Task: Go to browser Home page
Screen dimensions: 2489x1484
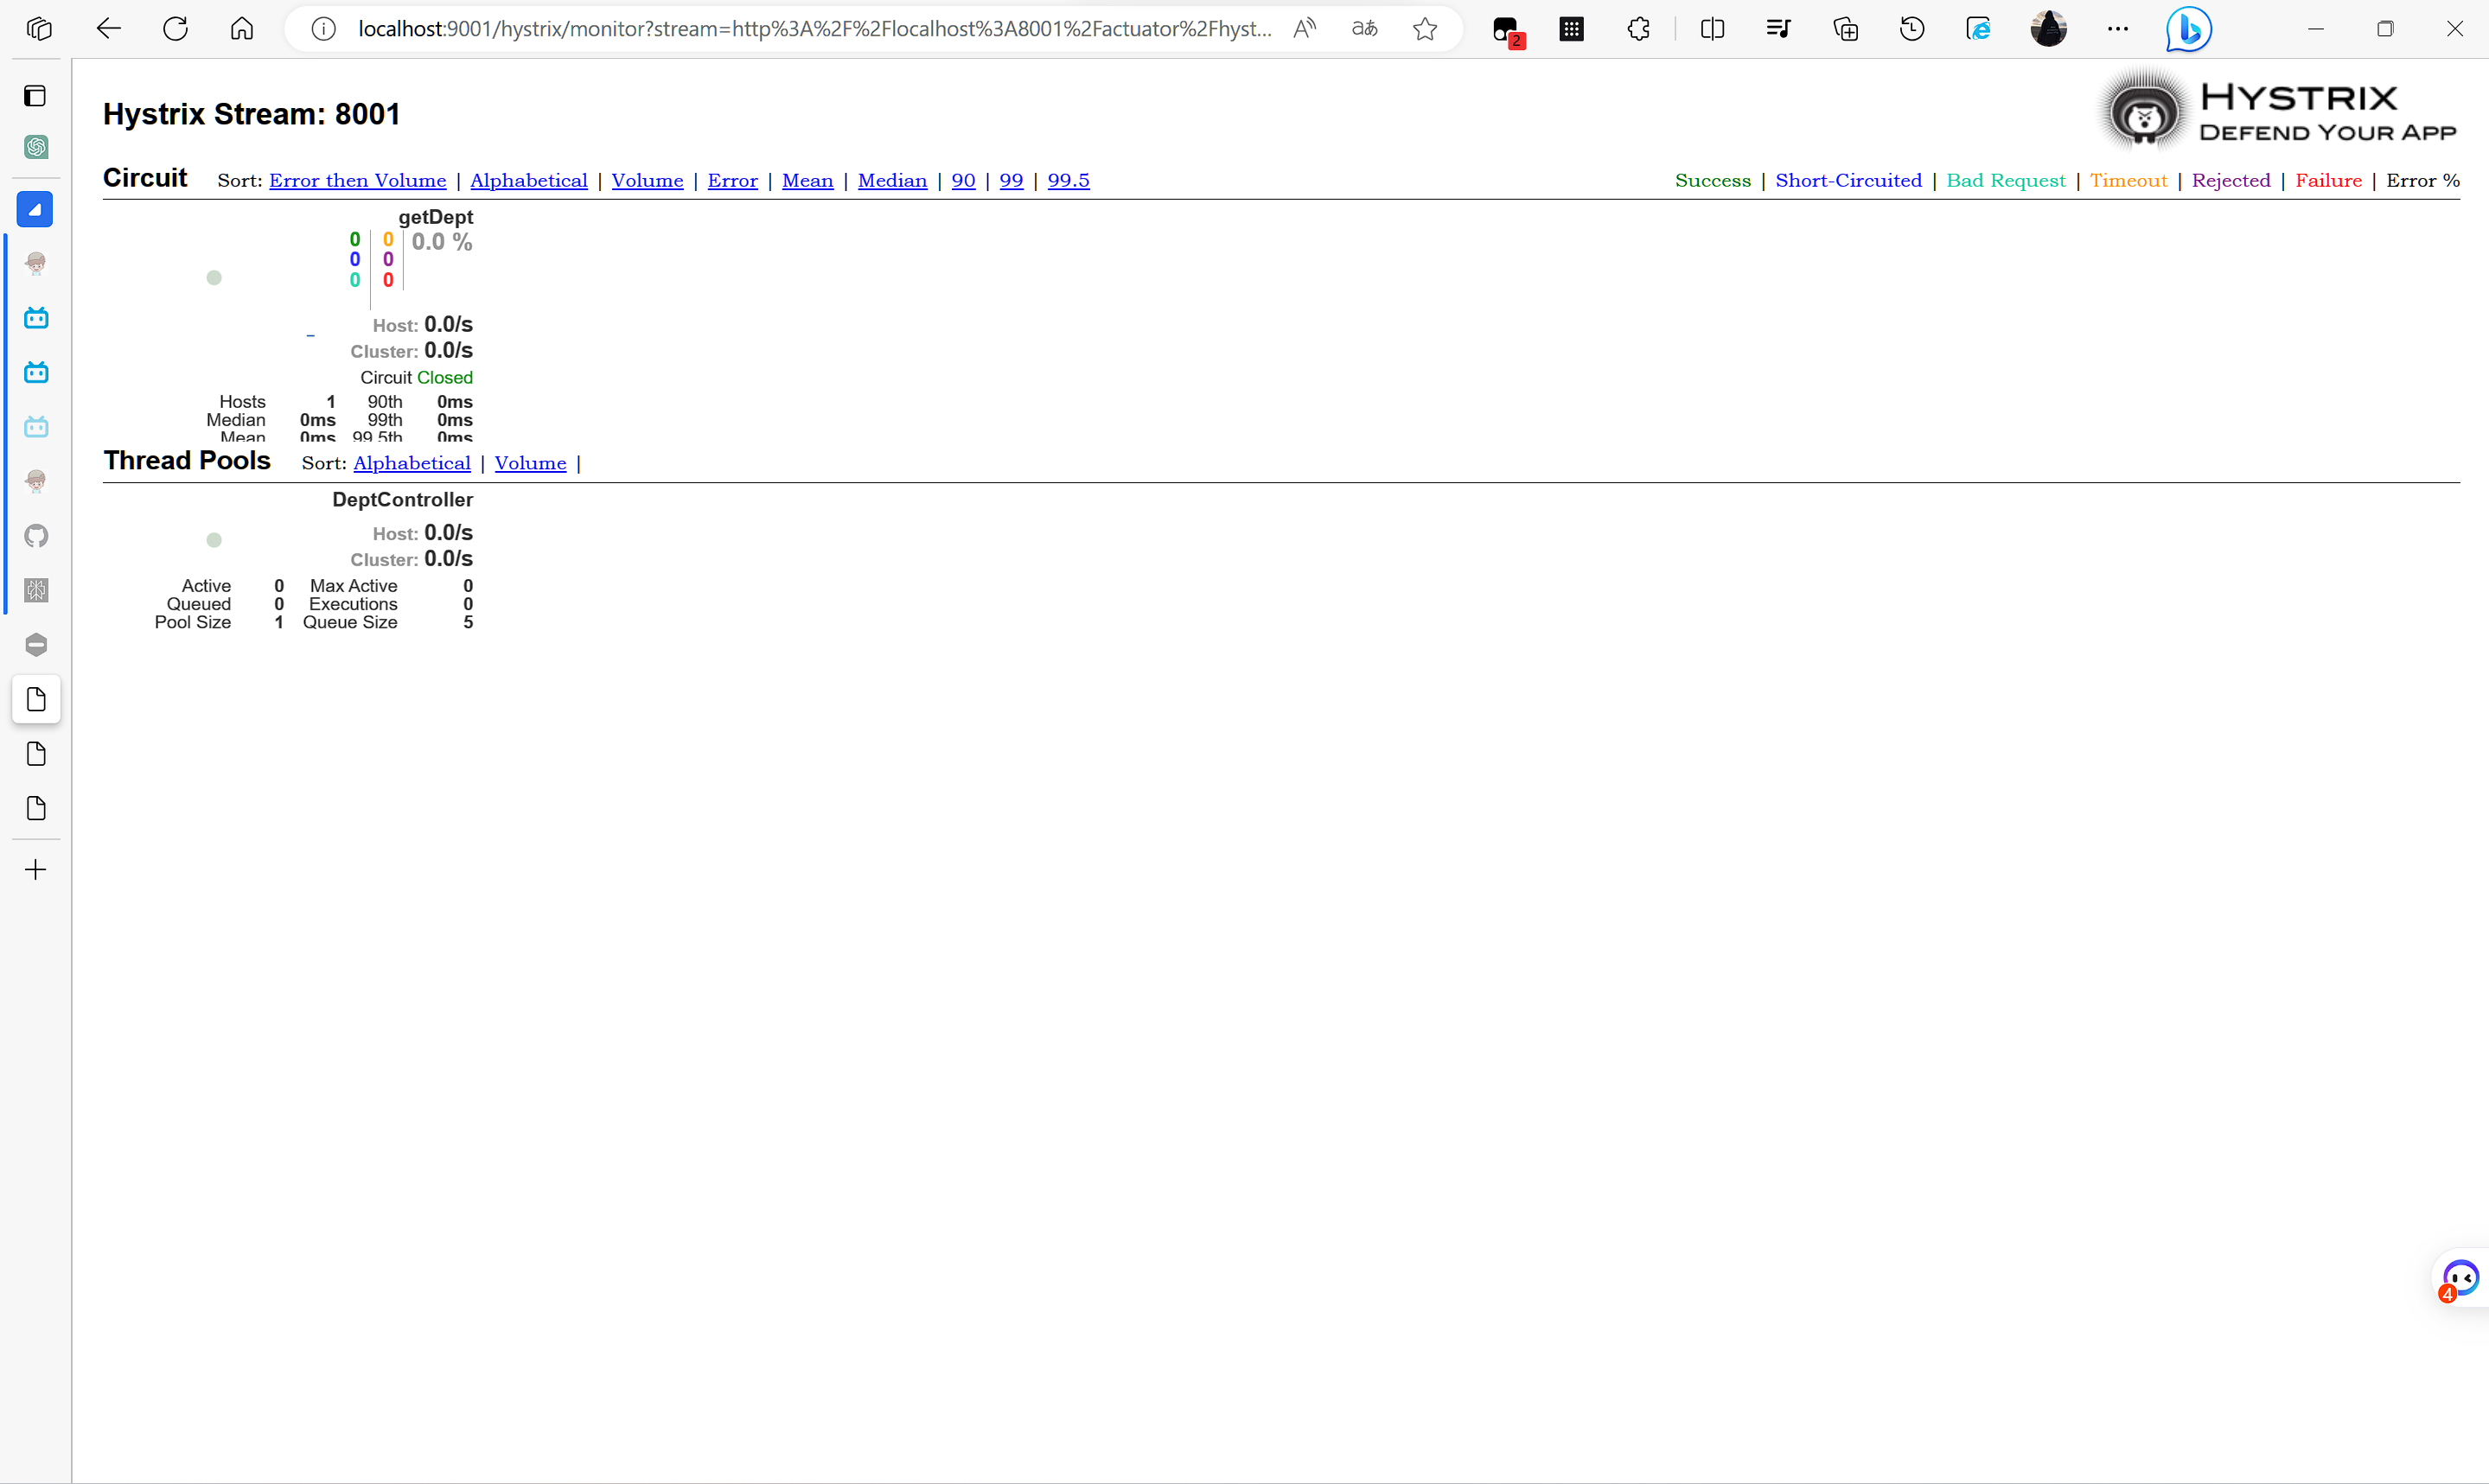Action: tap(242, 29)
